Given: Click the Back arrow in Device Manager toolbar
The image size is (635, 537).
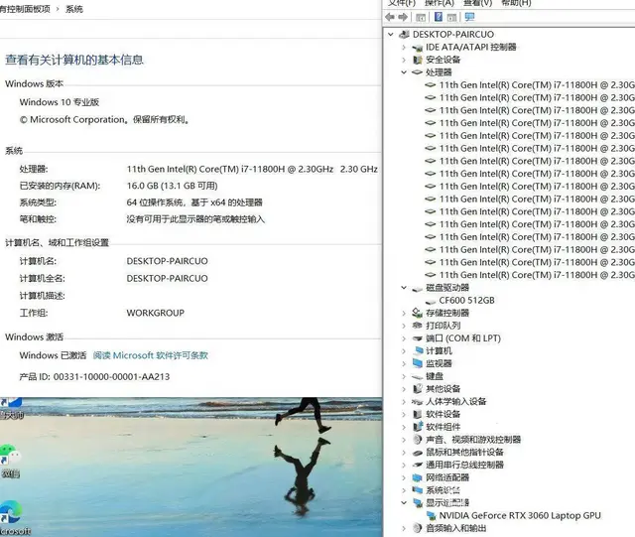Looking at the screenshot, I should [x=390, y=17].
